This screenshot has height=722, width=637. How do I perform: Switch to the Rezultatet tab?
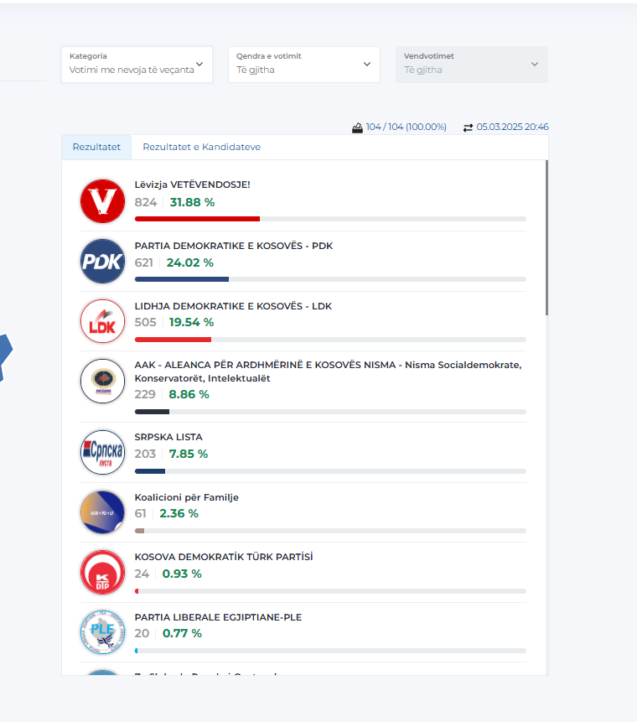click(x=96, y=147)
